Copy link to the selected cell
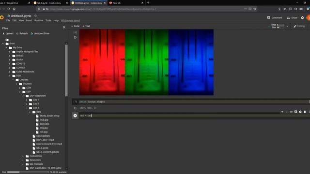The image size is (310, 174). tap(291, 112)
